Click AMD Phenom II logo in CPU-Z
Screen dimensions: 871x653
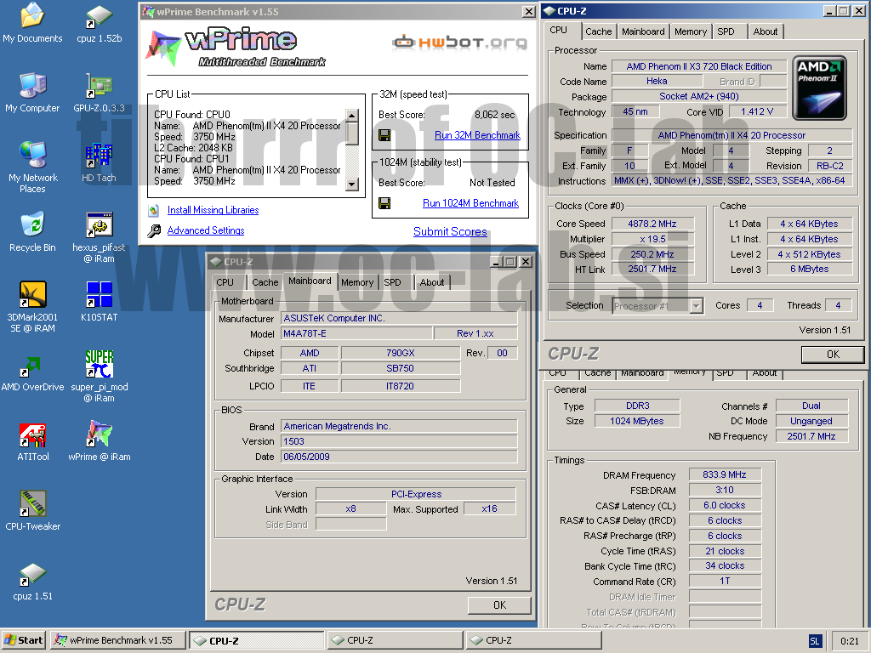click(819, 88)
